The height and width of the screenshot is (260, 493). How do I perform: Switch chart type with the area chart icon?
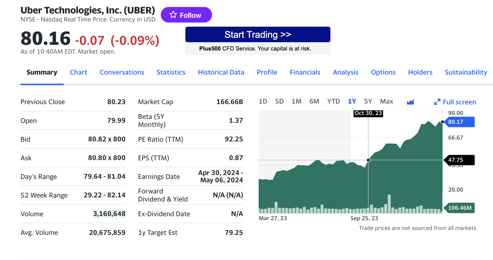point(410,102)
